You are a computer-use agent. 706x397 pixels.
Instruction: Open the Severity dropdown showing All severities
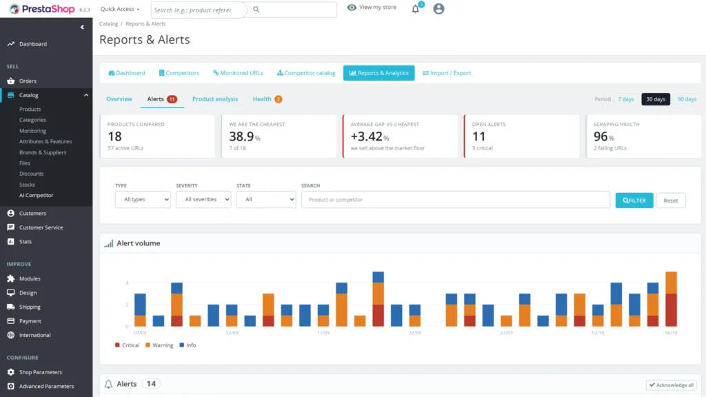tap(203, 199)
